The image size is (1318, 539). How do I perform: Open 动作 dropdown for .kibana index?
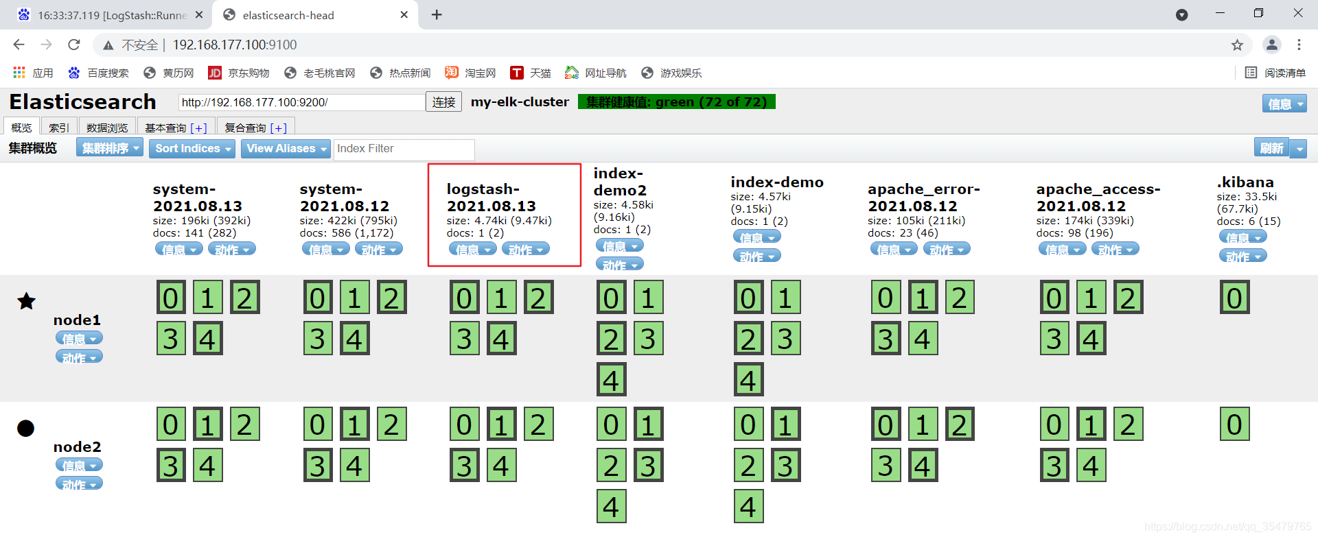click(x=1243, y=256)
